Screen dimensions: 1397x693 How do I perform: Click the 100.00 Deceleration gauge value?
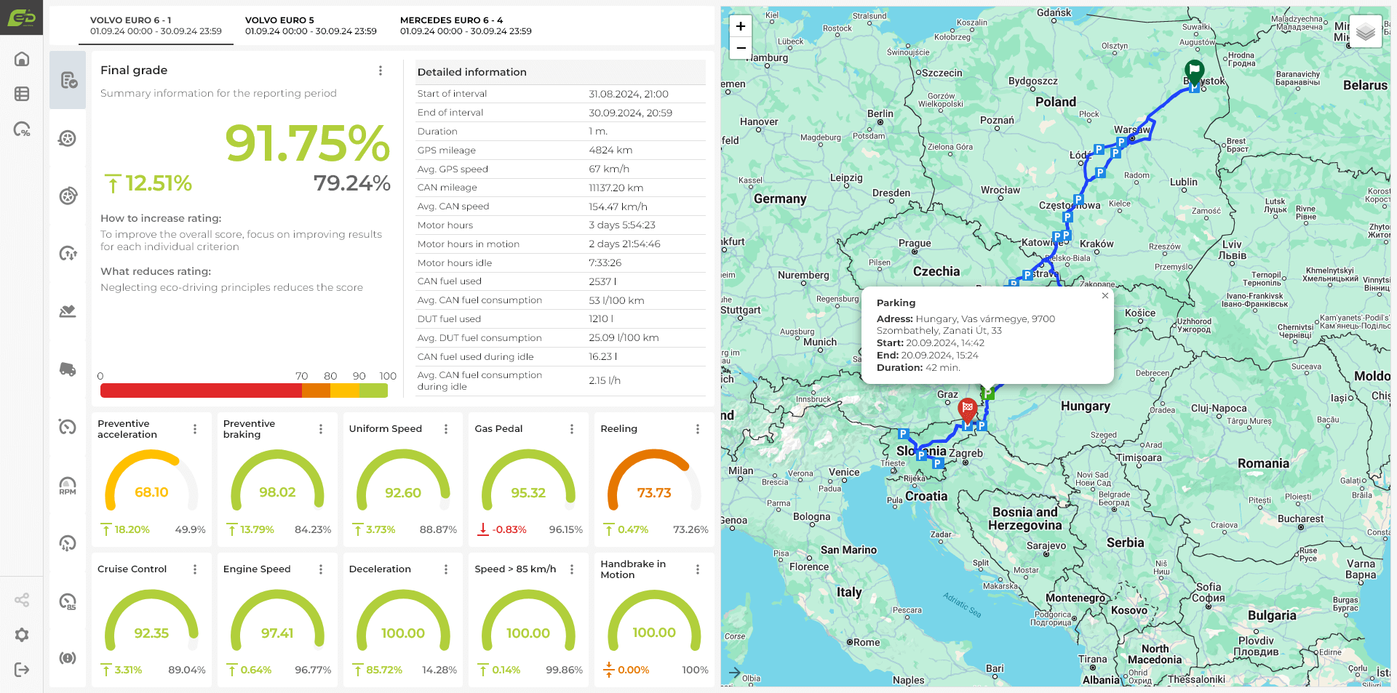click(x=403, y=633)
